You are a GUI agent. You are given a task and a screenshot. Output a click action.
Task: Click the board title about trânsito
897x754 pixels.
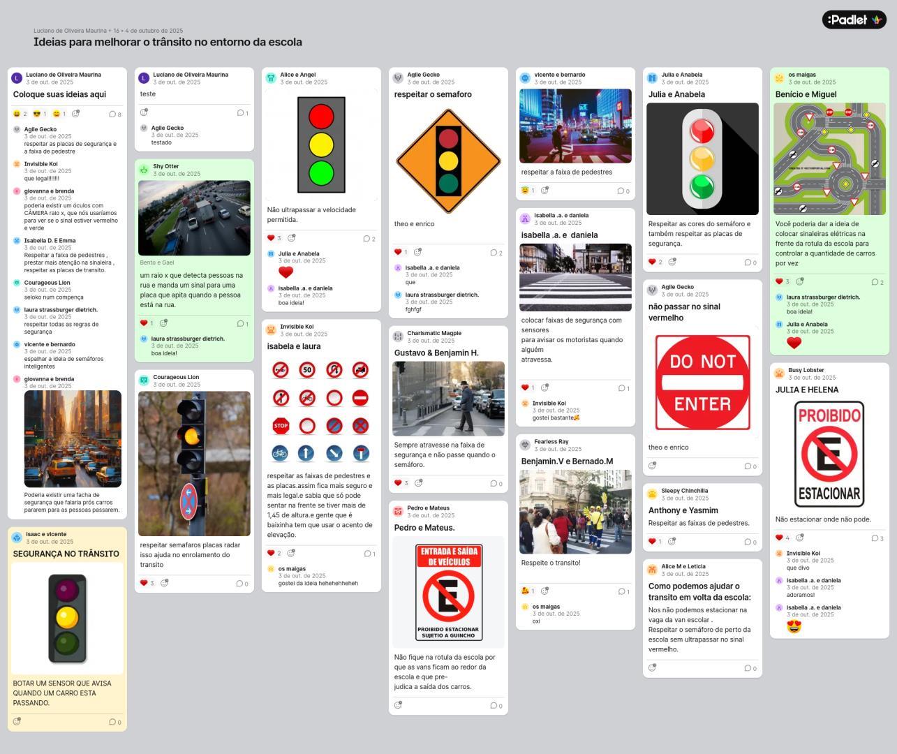[168, 43]
